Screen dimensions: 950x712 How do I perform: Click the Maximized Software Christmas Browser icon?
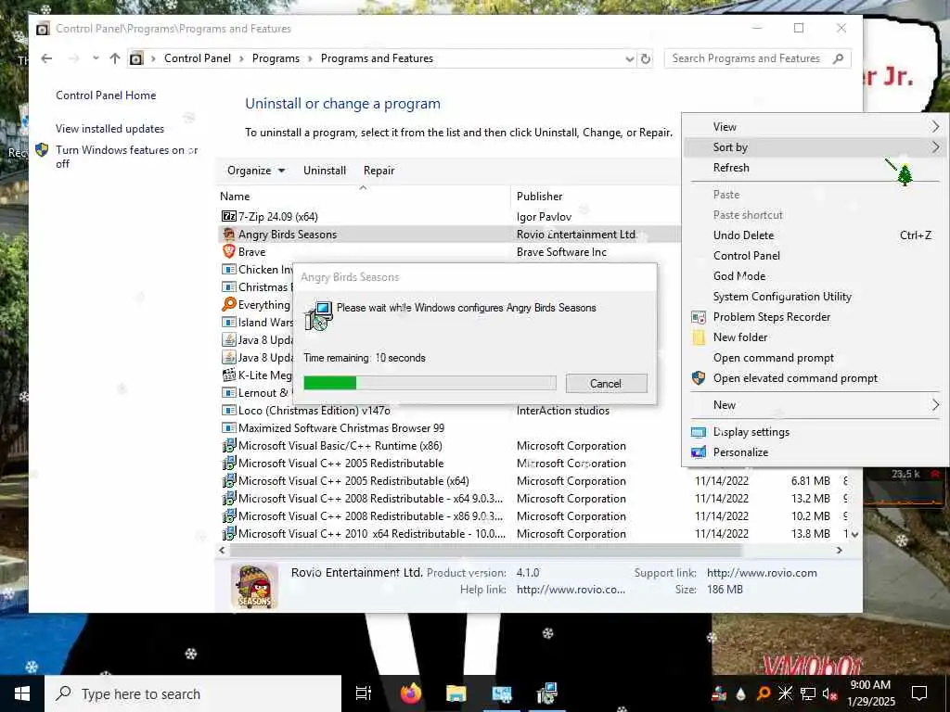pyautogui.click(x=228, y=427)
